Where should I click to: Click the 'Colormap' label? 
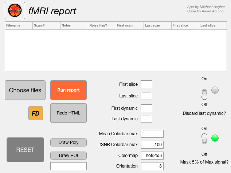tap(128, 156)
